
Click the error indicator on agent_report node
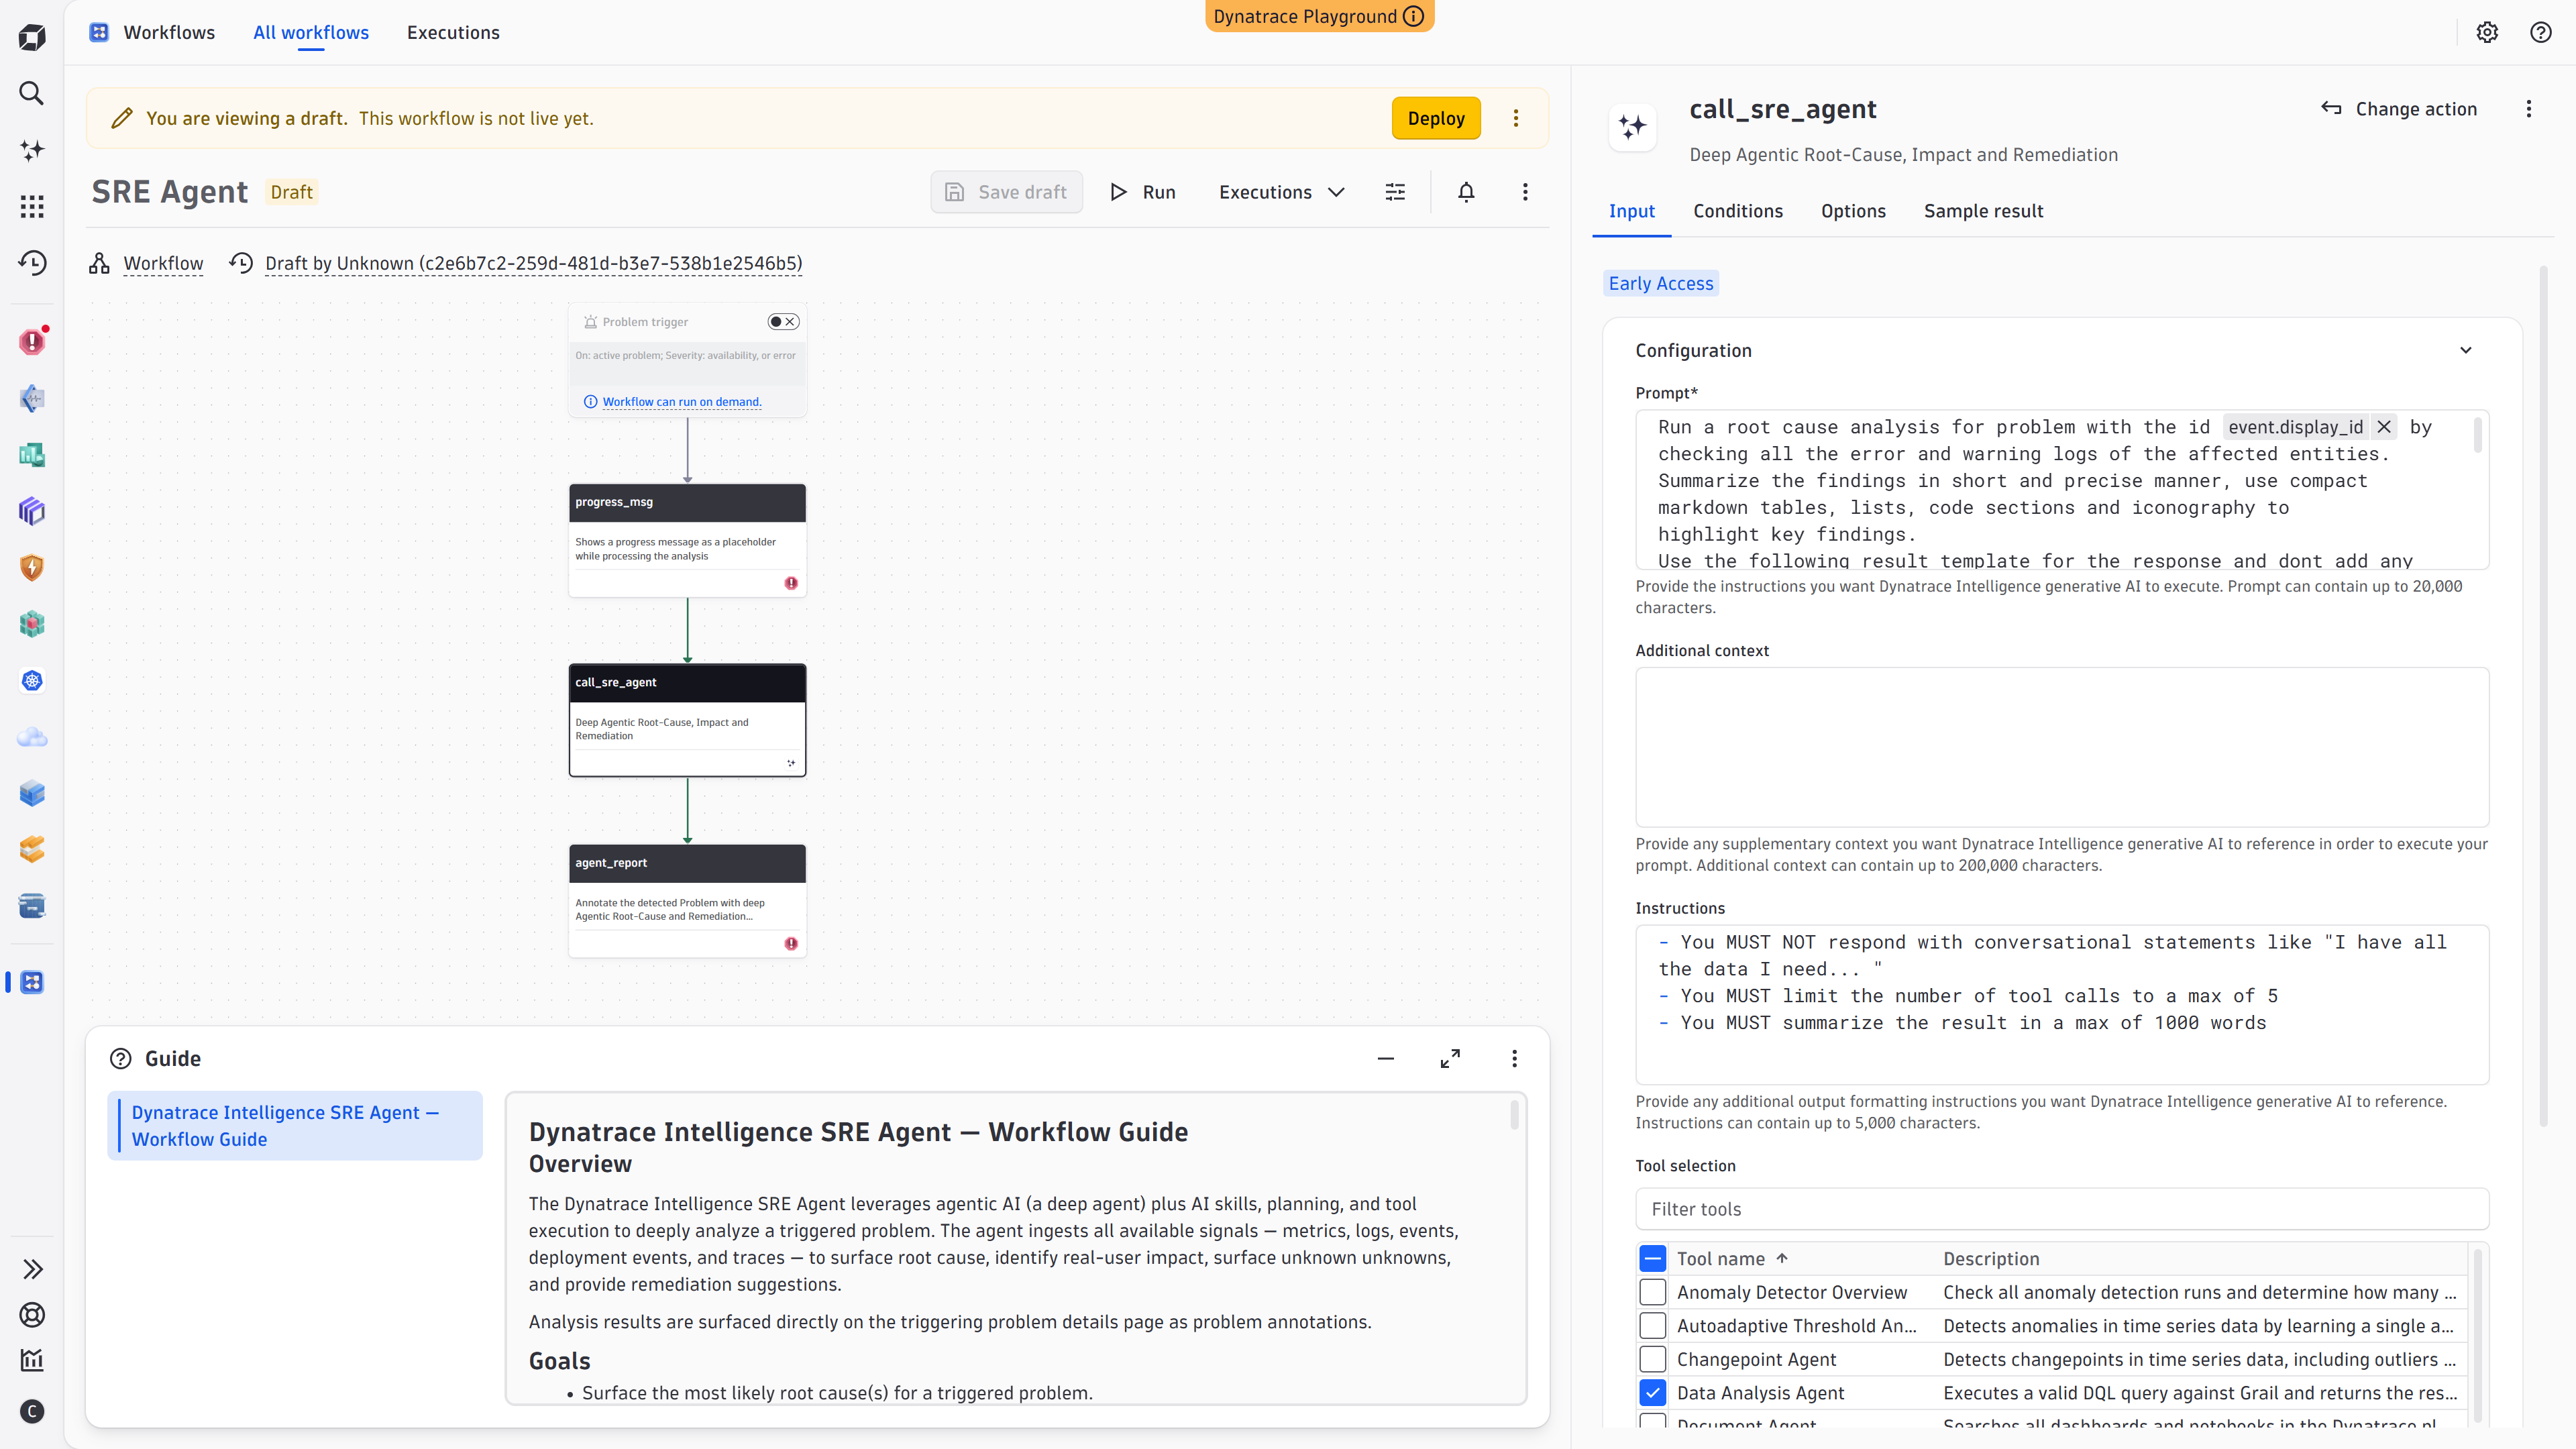point(791,943)
